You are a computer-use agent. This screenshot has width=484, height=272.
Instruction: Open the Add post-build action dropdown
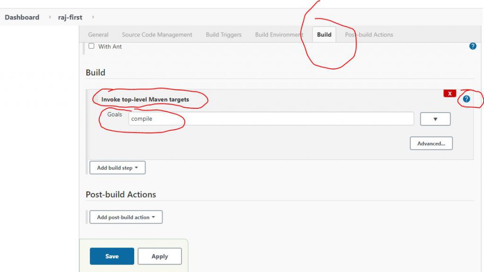pyautogui.click(x=126, y=217)
